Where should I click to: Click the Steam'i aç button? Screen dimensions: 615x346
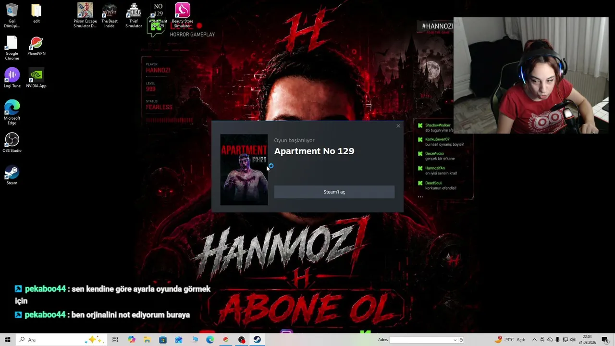[x=334, y=192]
